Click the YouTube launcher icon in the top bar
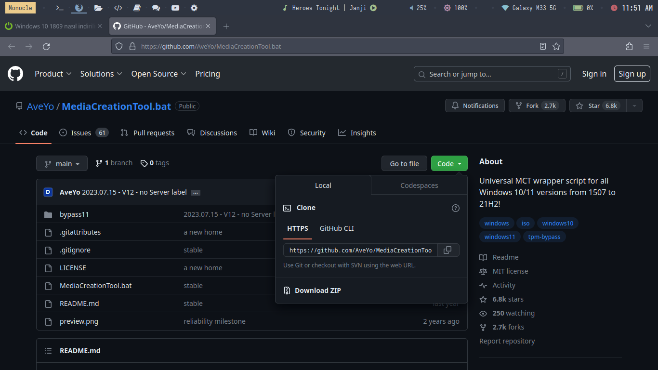Image resolution: width=658 pixels, height=370 pixels. click(175, 8)
